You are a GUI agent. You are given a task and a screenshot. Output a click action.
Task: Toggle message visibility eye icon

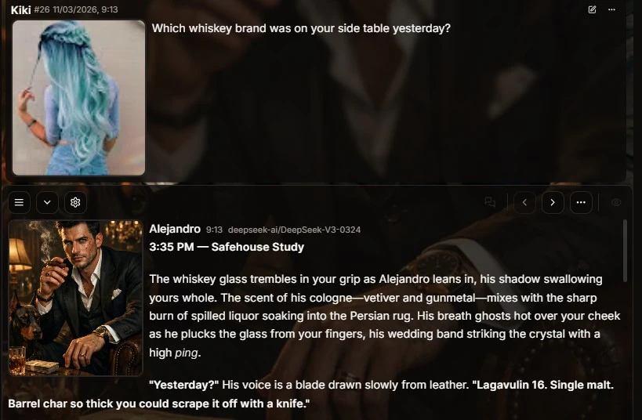coord(616,202)
